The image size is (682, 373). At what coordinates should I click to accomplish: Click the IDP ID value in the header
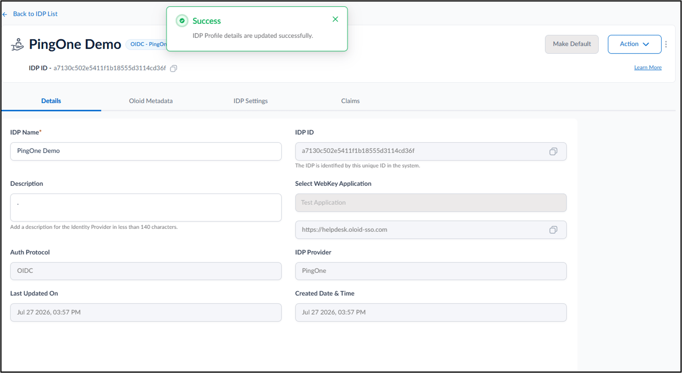pos(110,68)
